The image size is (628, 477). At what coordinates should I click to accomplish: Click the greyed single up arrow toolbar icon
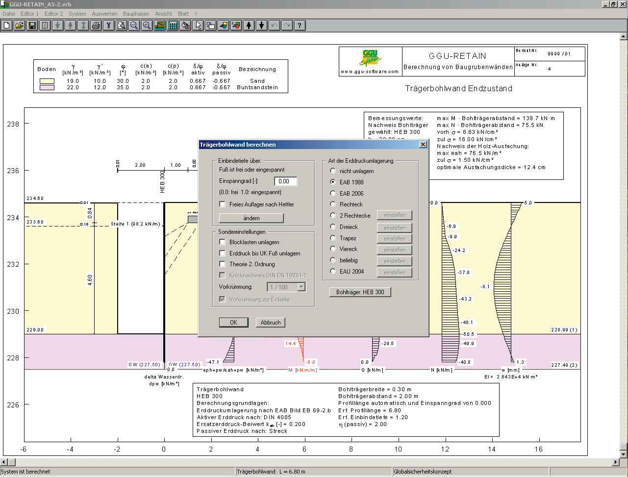(71, 25)
